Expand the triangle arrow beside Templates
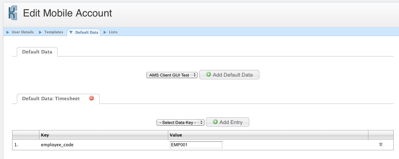The width and height of the screenshot is (399, 159). (x=40, y=32)
